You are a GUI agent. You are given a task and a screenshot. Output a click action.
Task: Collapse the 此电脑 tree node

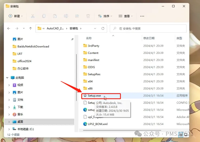(7, 78)
